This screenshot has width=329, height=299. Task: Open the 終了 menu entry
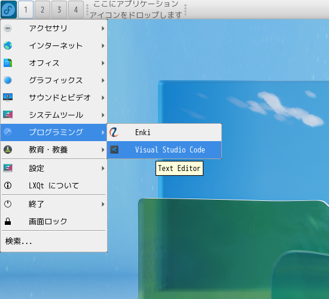(x=54, y=204)
